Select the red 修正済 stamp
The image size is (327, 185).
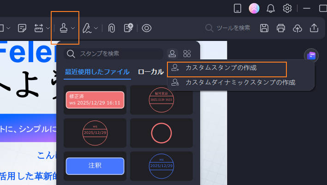[x=95, y=100]
